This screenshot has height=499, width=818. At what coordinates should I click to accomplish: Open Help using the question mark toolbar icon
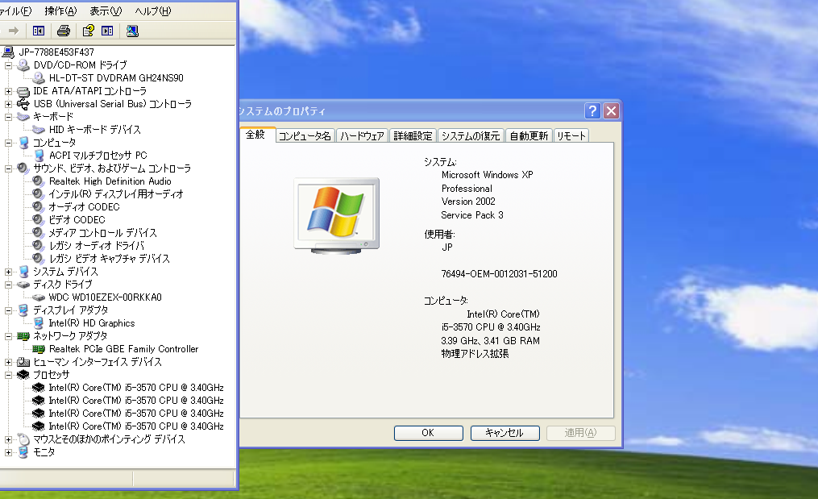(x=87, y=31)
